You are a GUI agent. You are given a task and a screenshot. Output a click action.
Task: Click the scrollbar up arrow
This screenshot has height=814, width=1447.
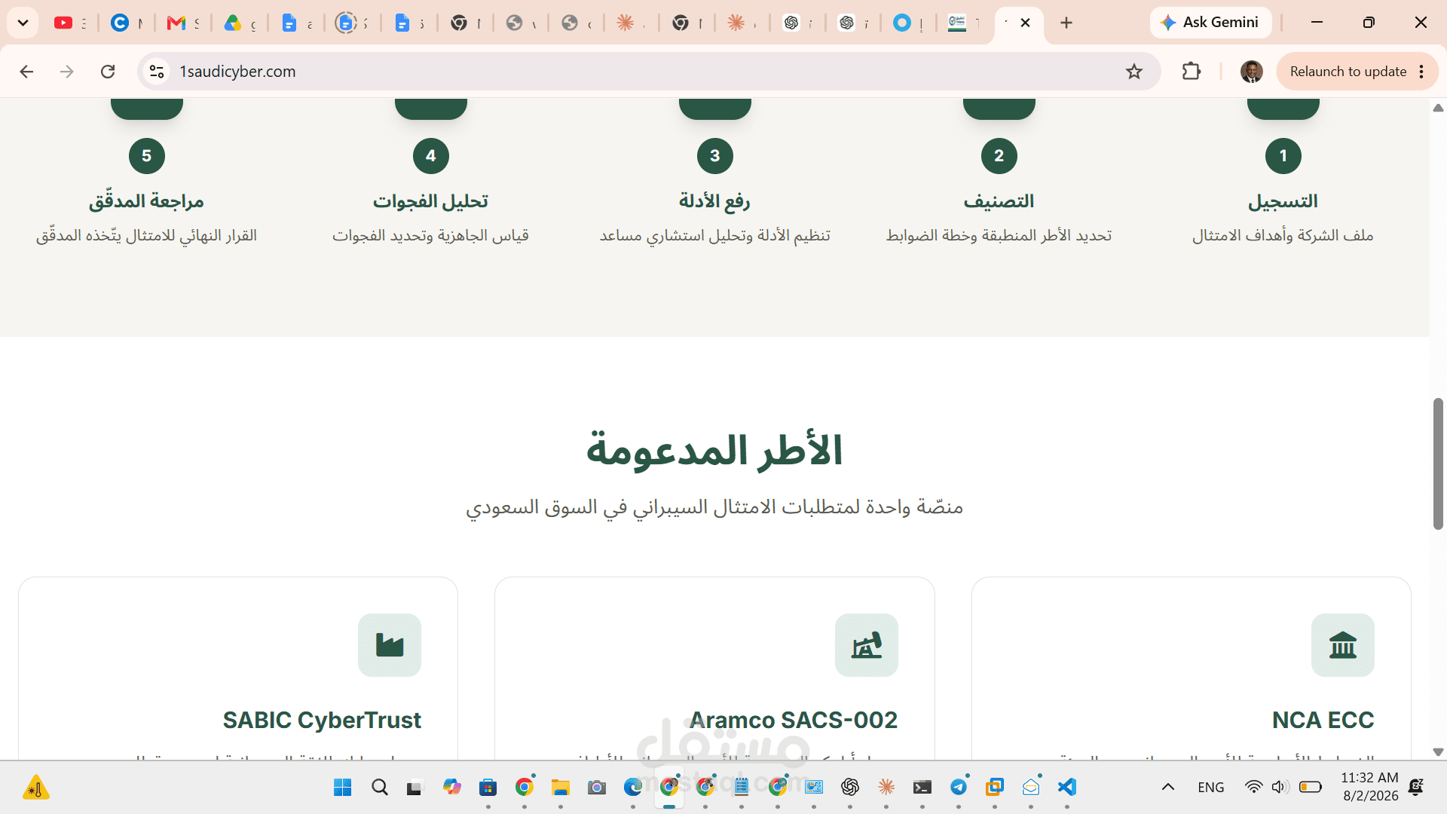[x=1438, y=108]
